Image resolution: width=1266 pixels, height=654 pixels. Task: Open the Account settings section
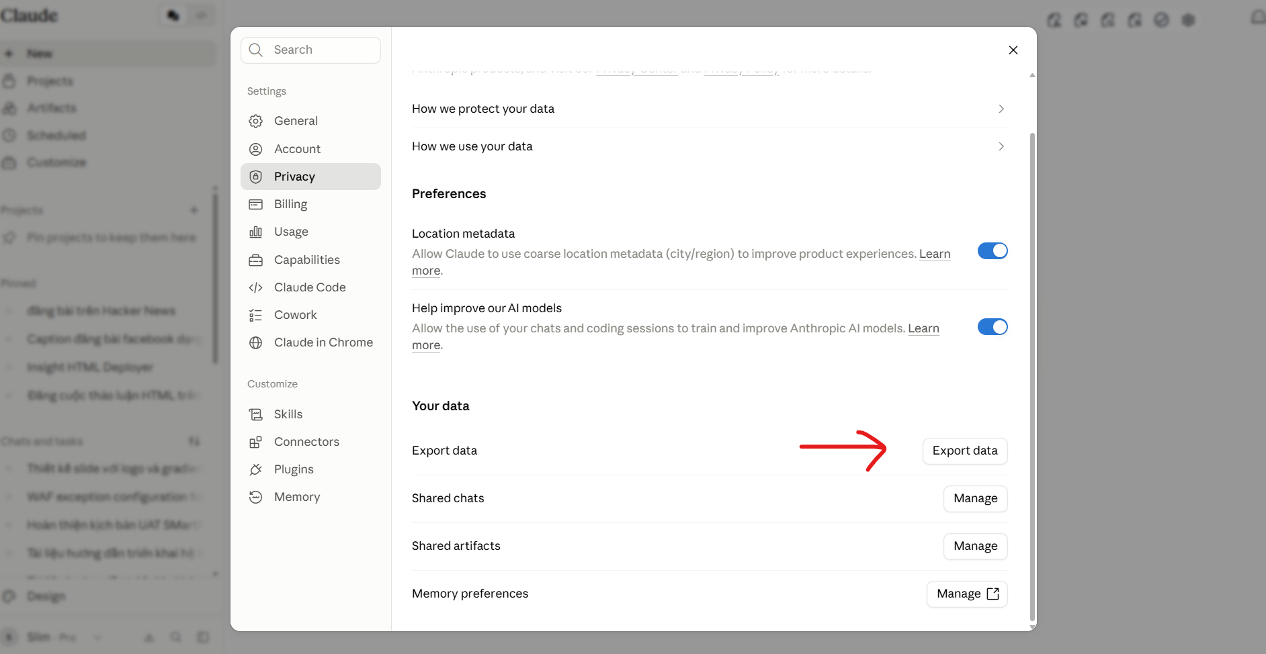click(310, 149)
